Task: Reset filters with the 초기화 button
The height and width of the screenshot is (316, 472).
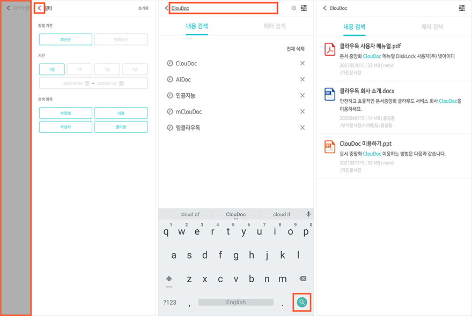Action: pos(143,8)
